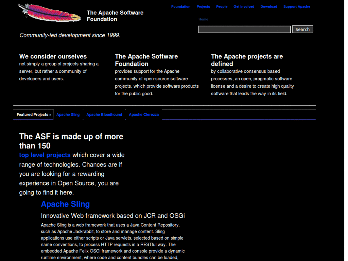The image size is (348, 261).
Task: Open the Projects navigation link
Action: (x=203, y=7)
